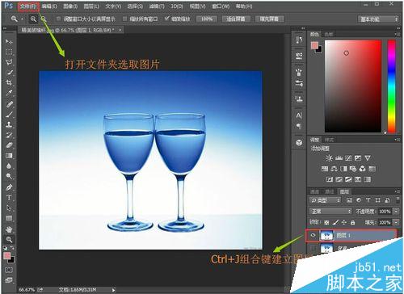The width and height of the screenshot is (404, 294).
Task: Open the Color panel flyout menu
Action: pyautogui.click(x=397, y=34)
